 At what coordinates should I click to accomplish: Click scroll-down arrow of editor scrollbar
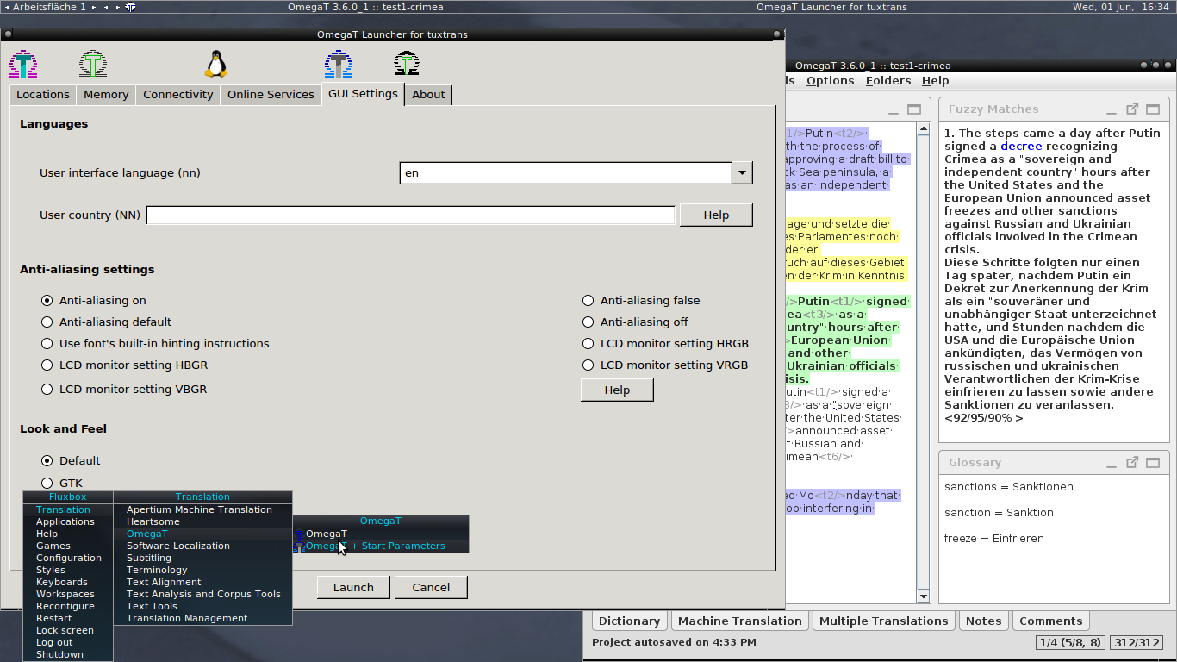[923, 596]
